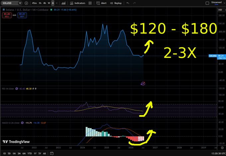Click the 240.00 price axis label

[222, 24]
